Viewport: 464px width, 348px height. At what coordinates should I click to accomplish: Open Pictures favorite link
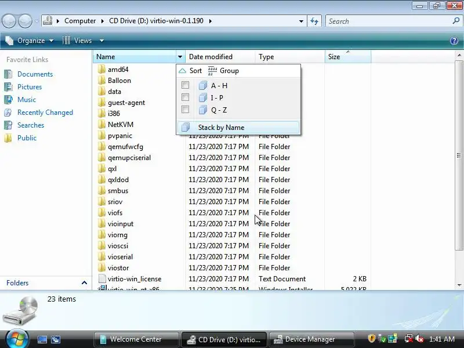pos(30,87)
